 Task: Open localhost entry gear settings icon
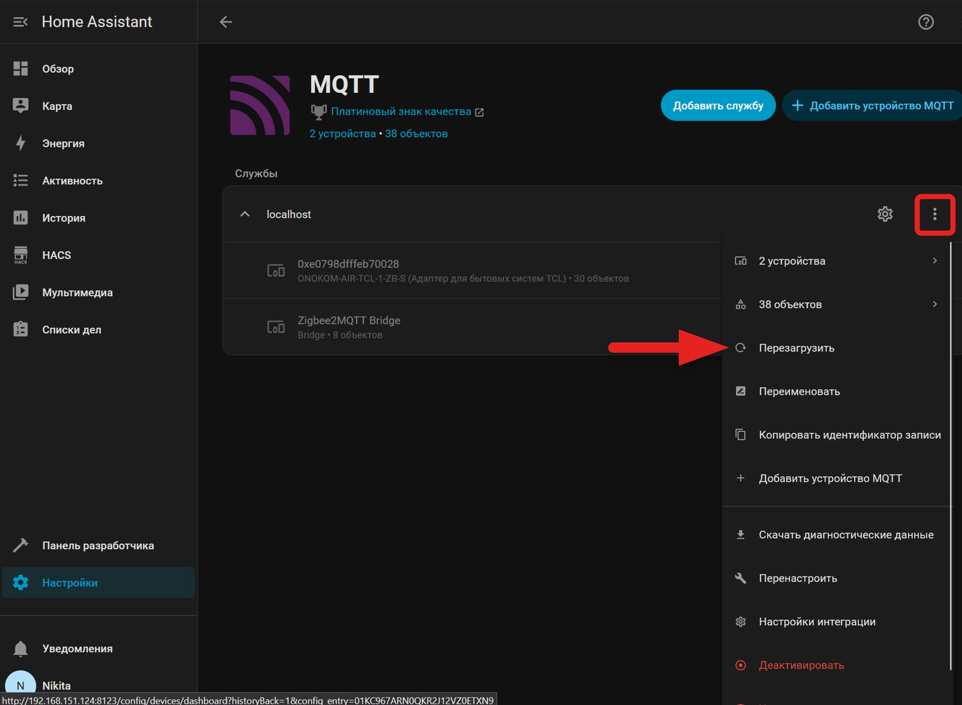pyautogui.click(x=885, y=214)
